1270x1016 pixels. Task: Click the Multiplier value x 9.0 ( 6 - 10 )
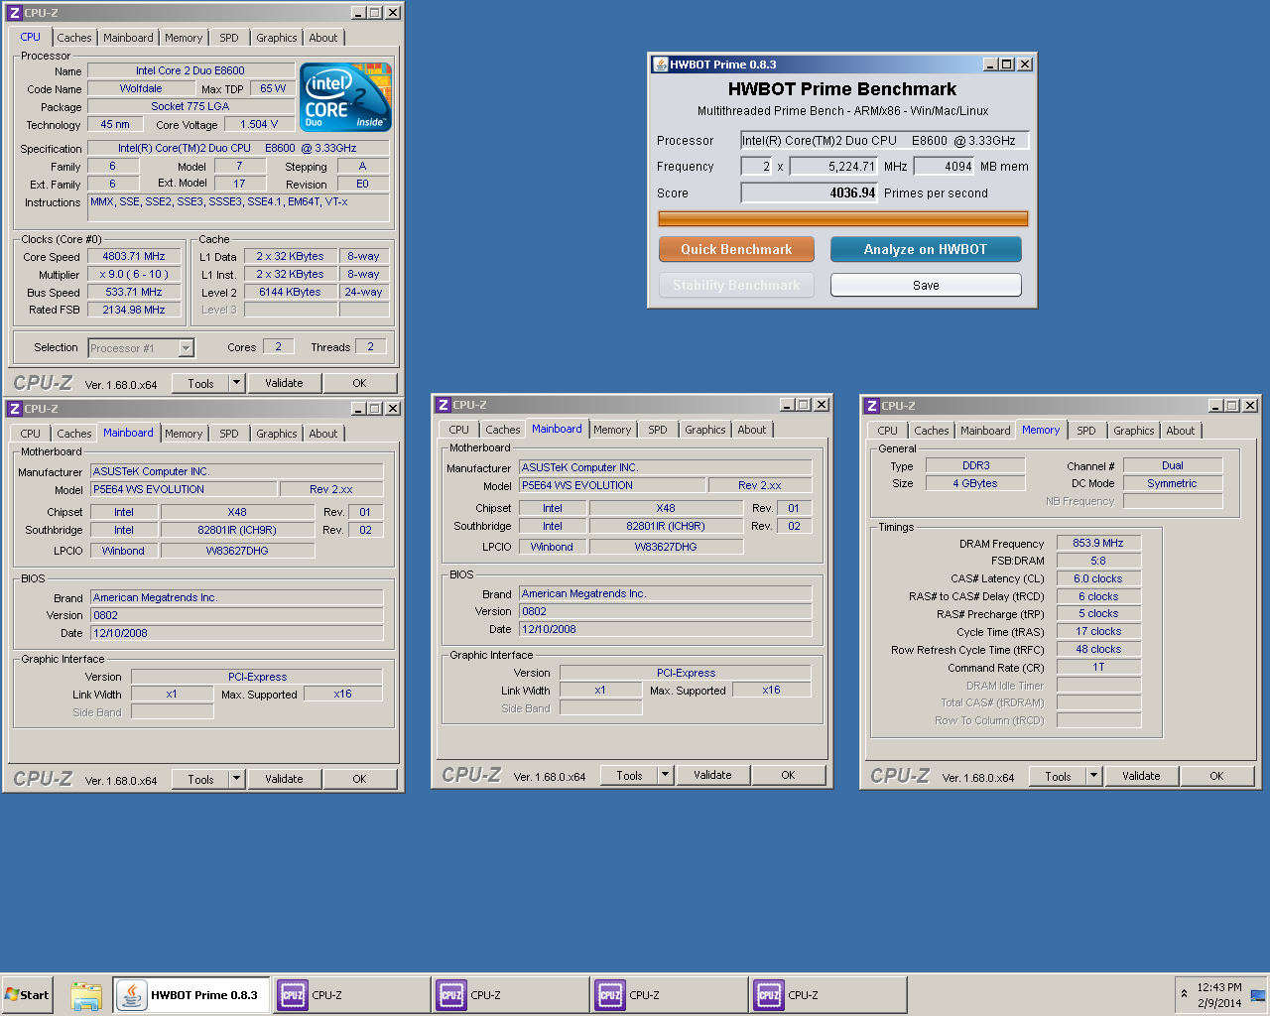tap(134, 274)
